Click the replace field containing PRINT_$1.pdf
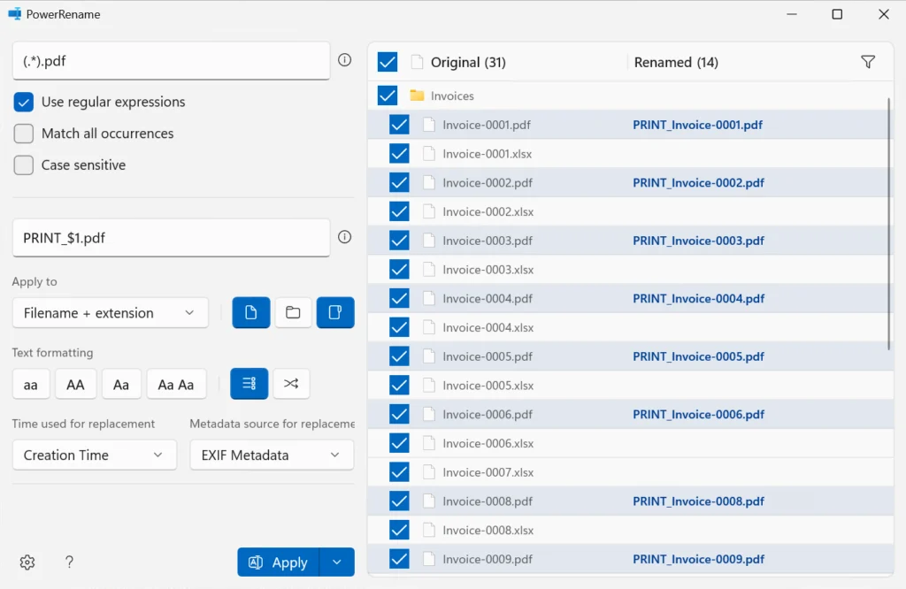Image resolution: width=906 pixels, height=589 pixels. [171, 238]
